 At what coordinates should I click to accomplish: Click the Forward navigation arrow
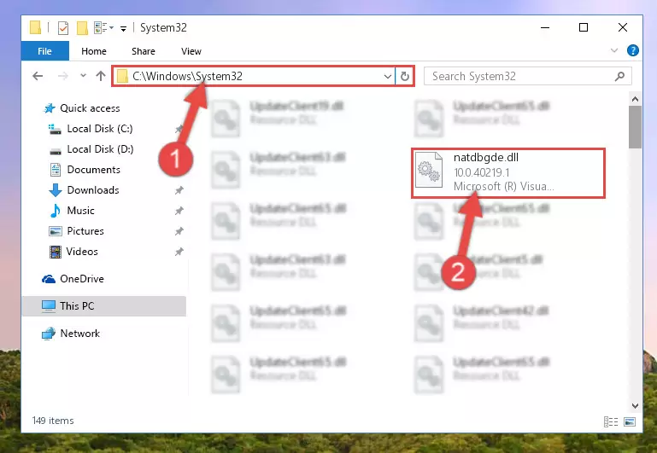coord(63,76)
